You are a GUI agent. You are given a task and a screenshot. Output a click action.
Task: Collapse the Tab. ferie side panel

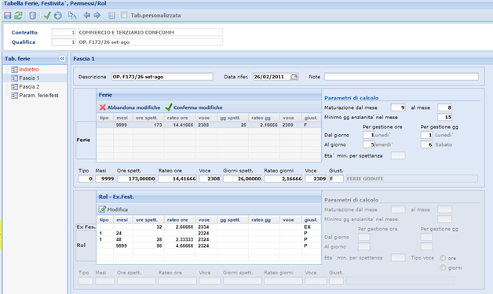tap(62, 59)
